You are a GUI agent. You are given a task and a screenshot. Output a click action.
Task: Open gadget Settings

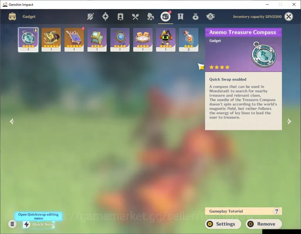223,224
